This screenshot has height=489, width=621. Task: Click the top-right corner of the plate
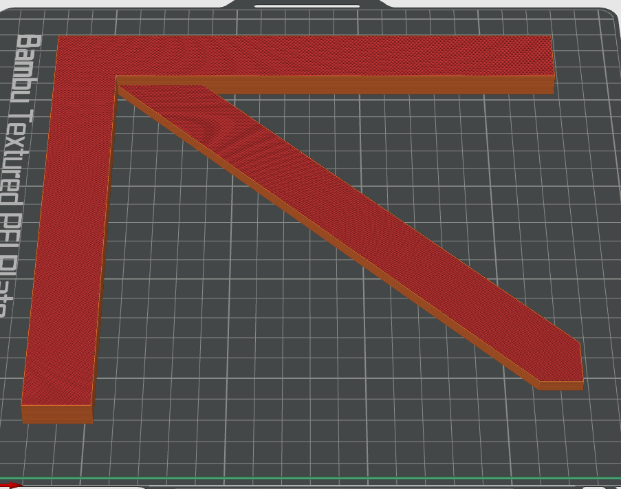tap(605, 14)
